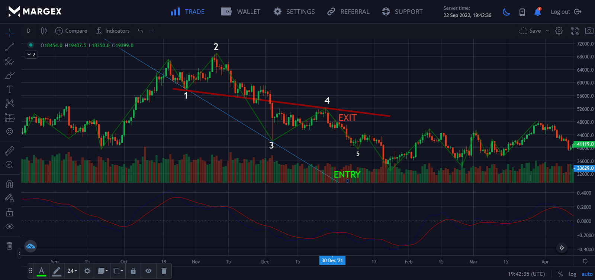Select the Text annotation tool
Viewport: 595px width, 280px height.
coord(10,89)
